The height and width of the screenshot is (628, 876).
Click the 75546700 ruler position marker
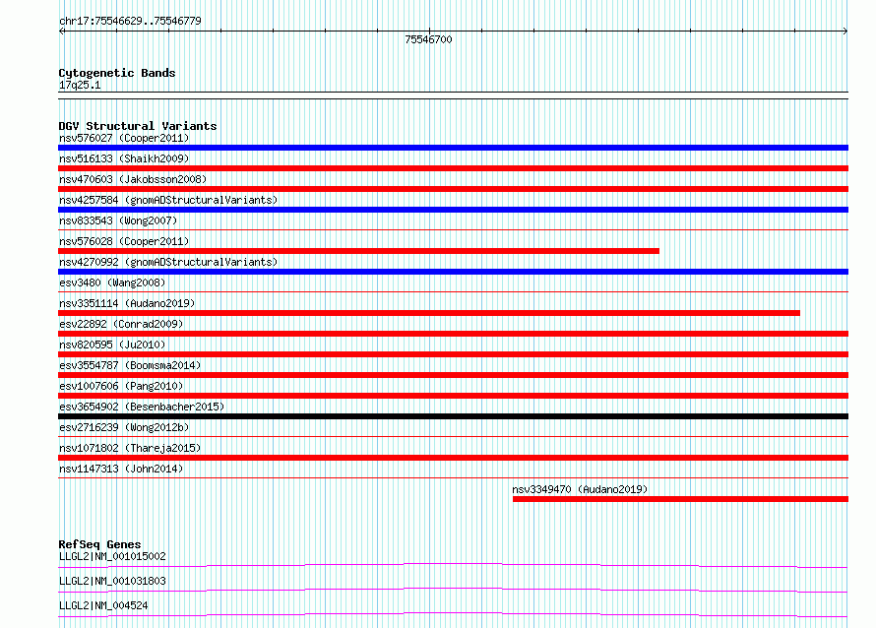click(428, 39)
